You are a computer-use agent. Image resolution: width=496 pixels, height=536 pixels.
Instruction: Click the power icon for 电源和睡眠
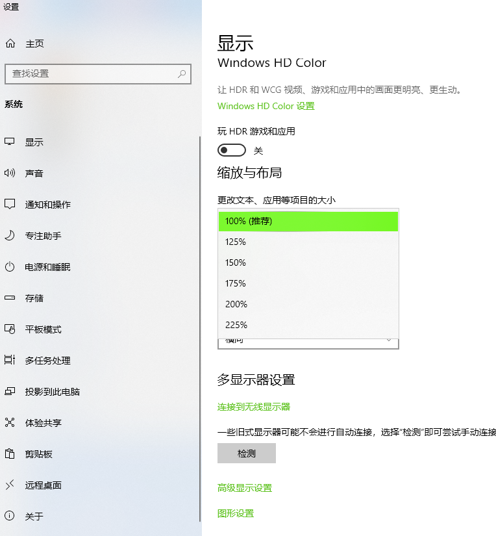point(10,266)
